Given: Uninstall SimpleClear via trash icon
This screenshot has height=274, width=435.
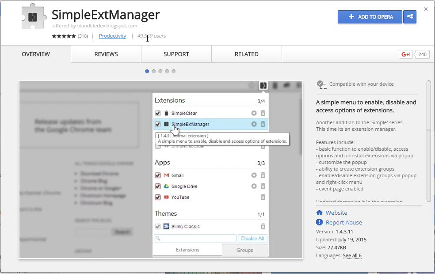Looking at the screenshot, I should click(263, 113).
